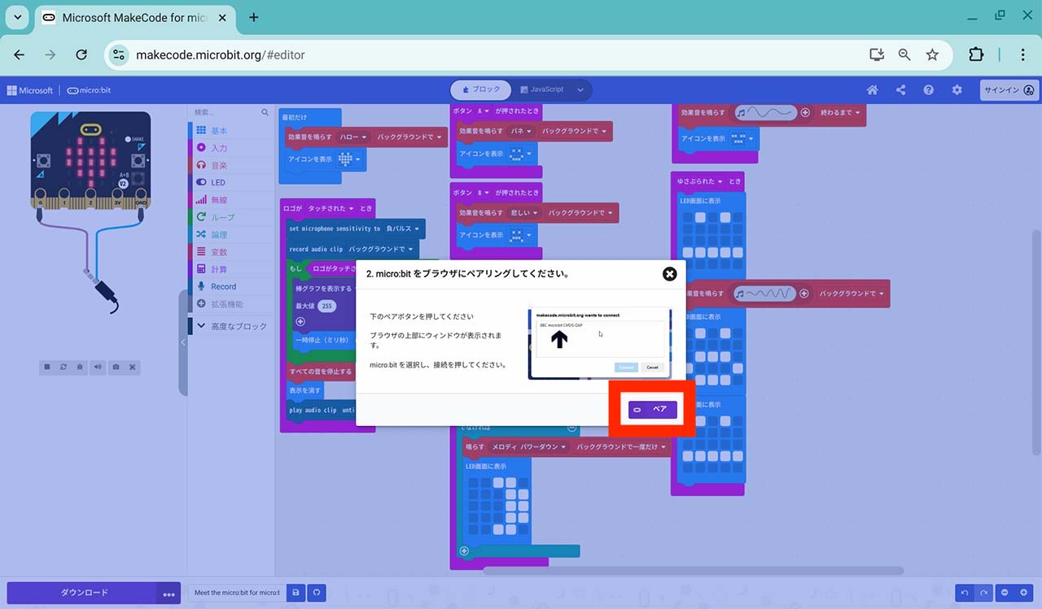Open the help question mark menu
Image resolution: width=1042 pixels, height=609 pixels.
[x=928, y=90]
